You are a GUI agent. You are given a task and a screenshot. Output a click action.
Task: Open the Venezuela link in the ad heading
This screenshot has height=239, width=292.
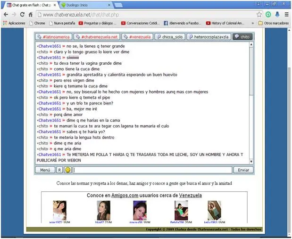coord(190,196)
